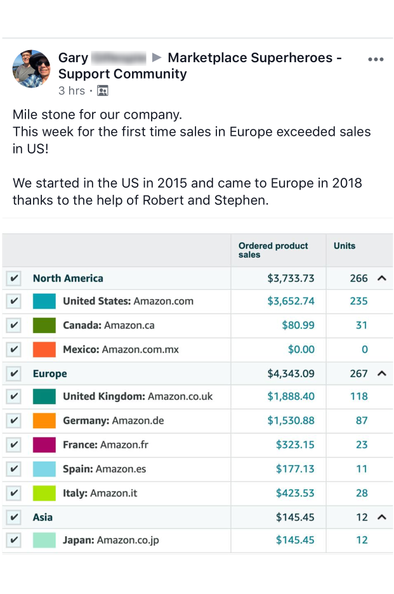
Task: Click the Units column header
Action: (345, 246)
